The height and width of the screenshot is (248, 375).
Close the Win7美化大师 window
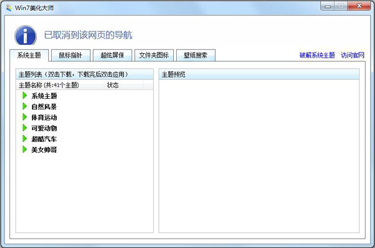359,6
